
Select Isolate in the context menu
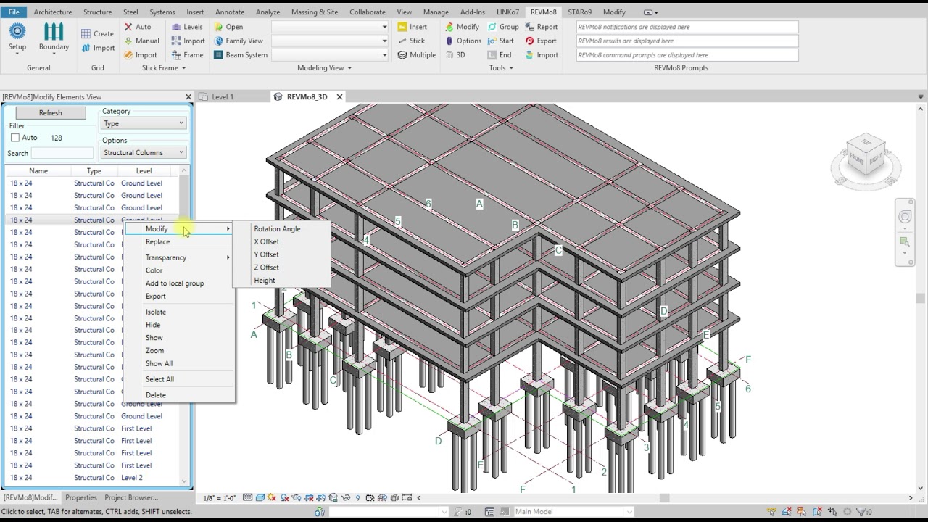pyautogui.click(x=156, y=312)
